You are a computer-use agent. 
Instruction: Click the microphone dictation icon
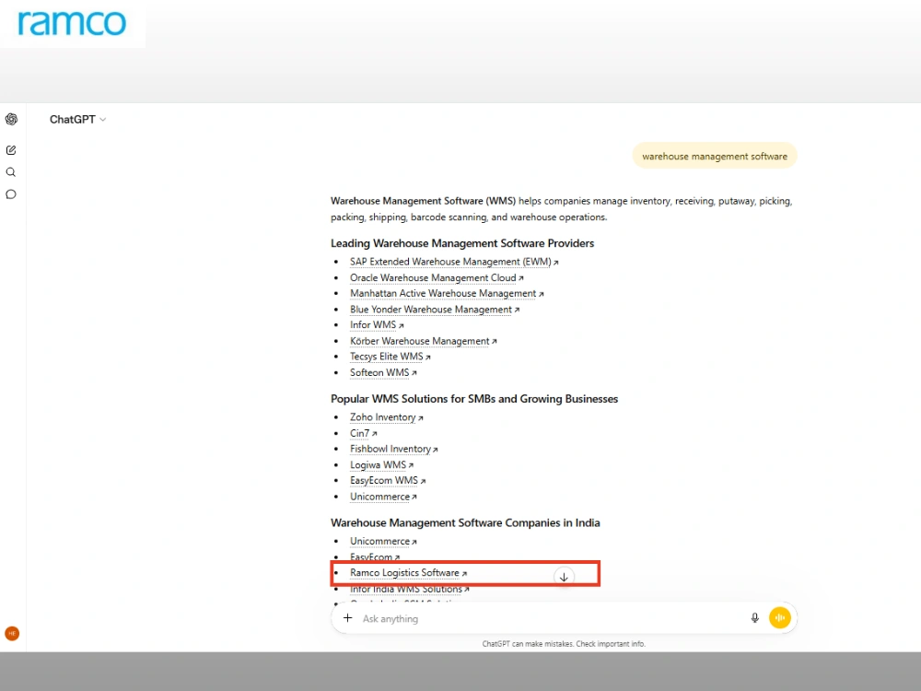(x=755, y=618)
